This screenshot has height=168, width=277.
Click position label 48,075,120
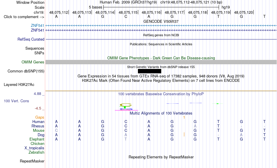point(243,12)
